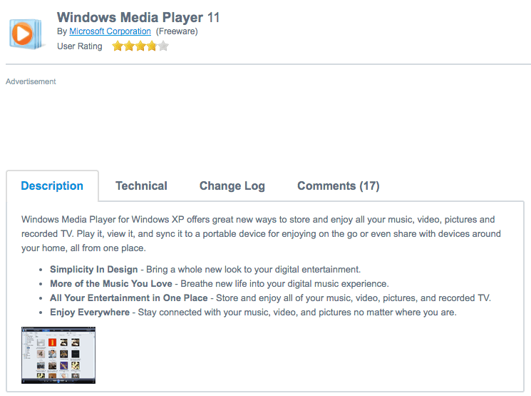
Task: View the Comments (17) tab
Action: click(x=339, y=186)
